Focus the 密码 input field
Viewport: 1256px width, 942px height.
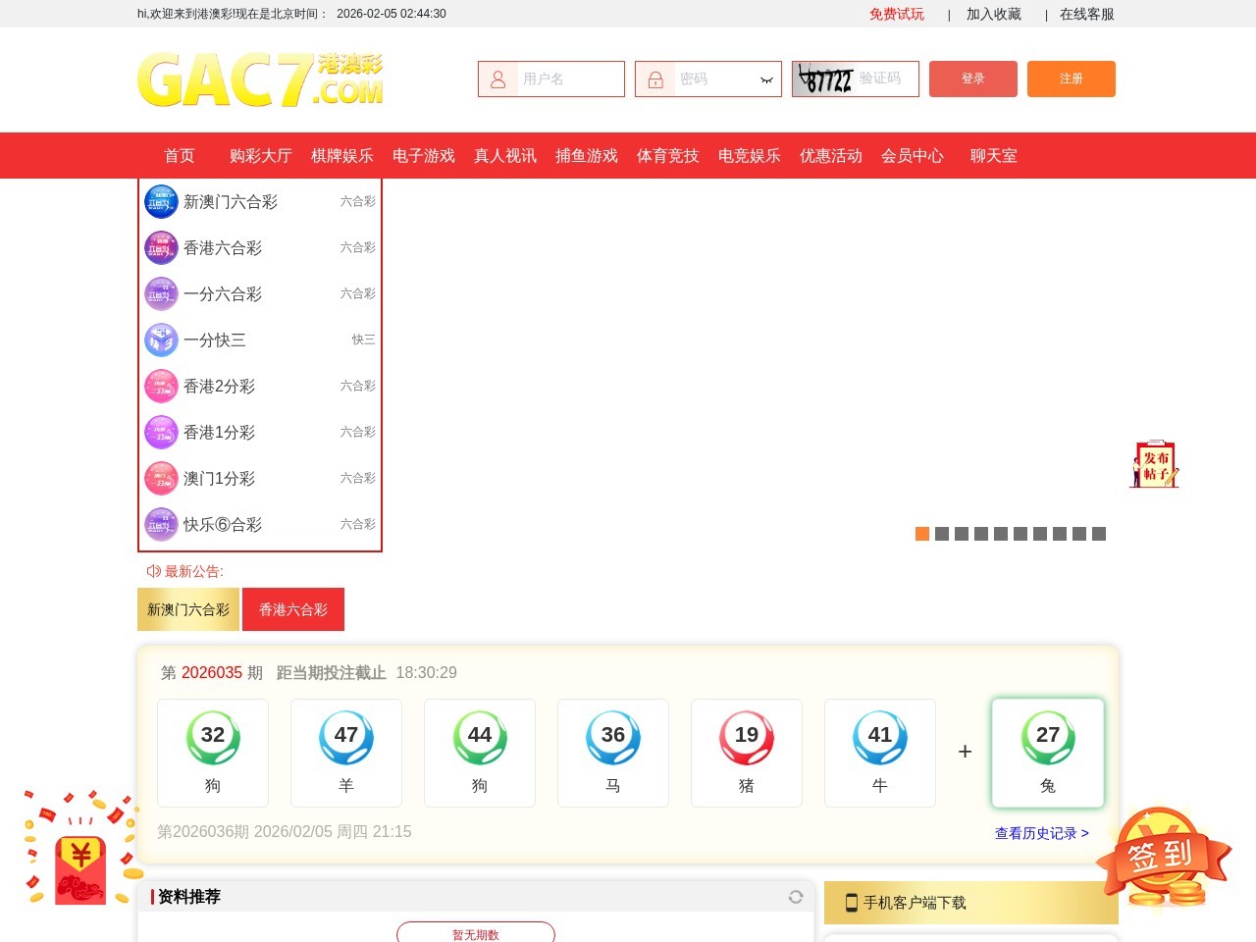[708, 78]
